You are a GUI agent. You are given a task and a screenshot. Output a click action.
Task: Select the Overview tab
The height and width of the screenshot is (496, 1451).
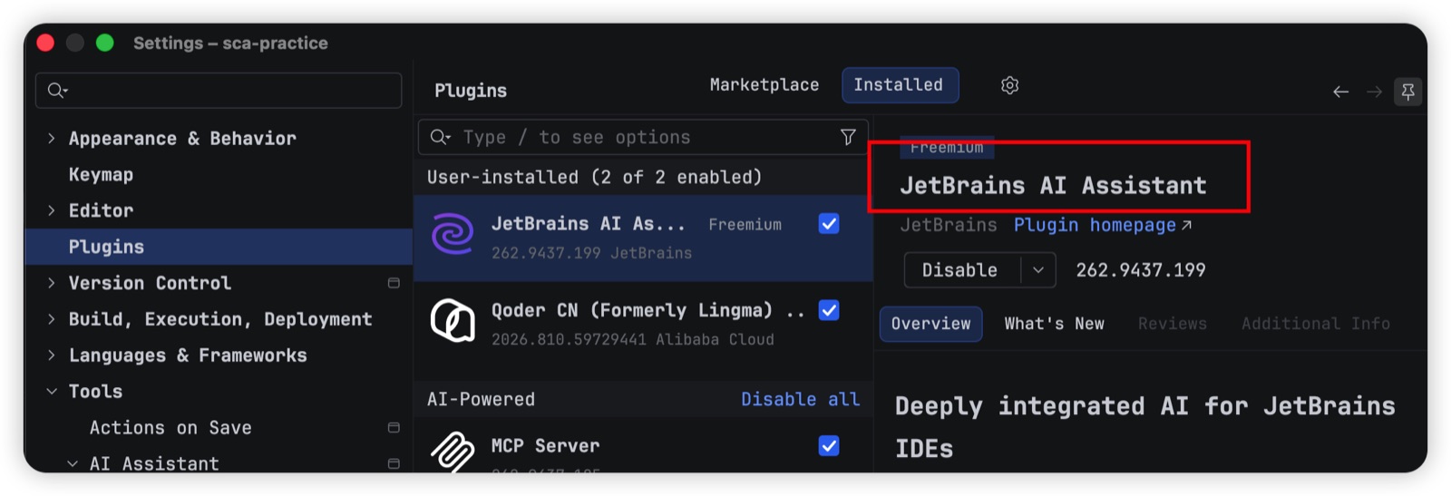[x=930, y=324]
